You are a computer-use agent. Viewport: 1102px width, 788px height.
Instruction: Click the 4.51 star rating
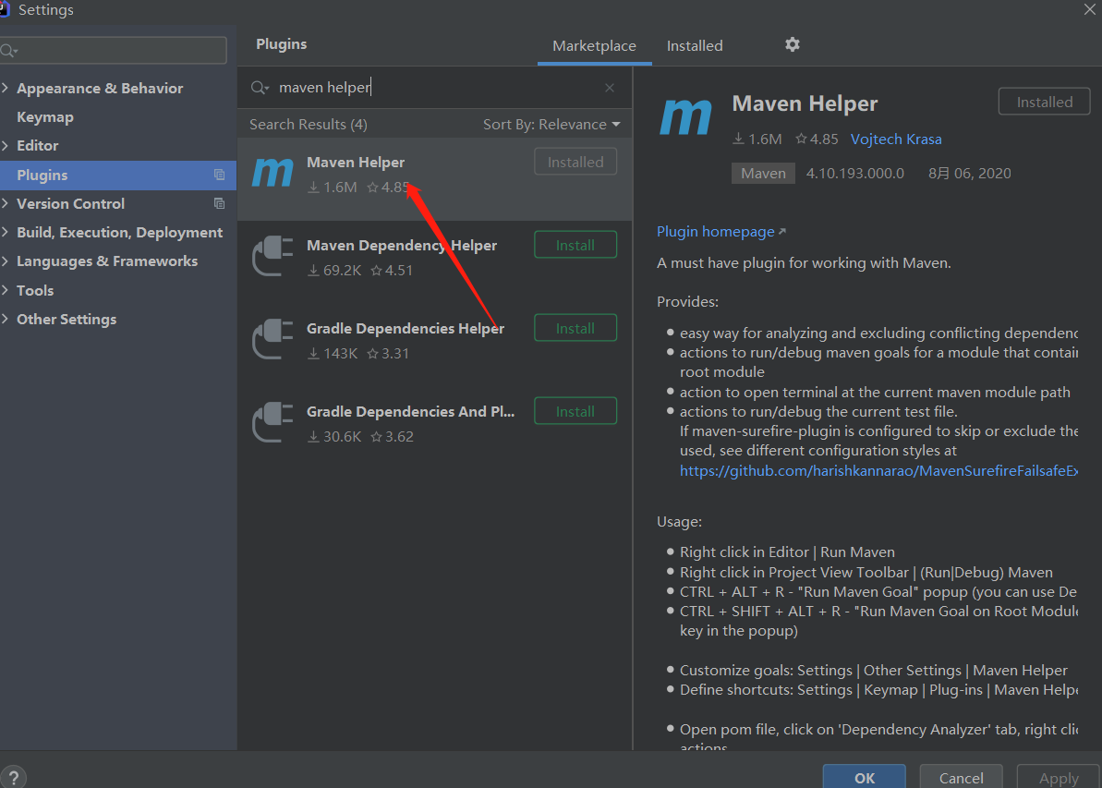click(393, 270)
